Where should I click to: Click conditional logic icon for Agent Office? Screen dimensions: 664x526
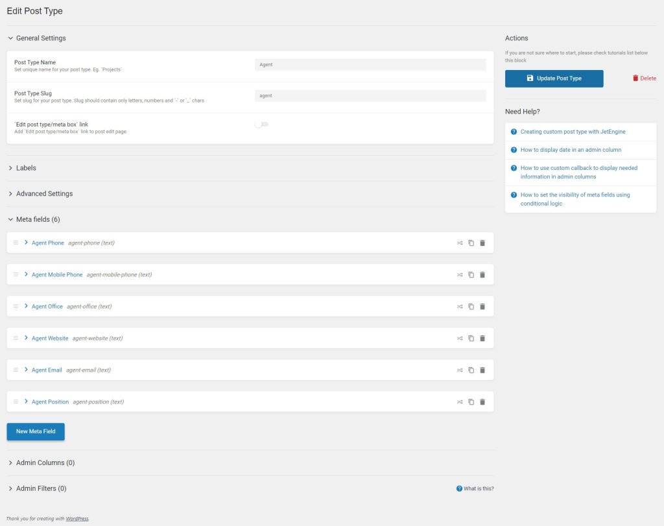(460, 306)
